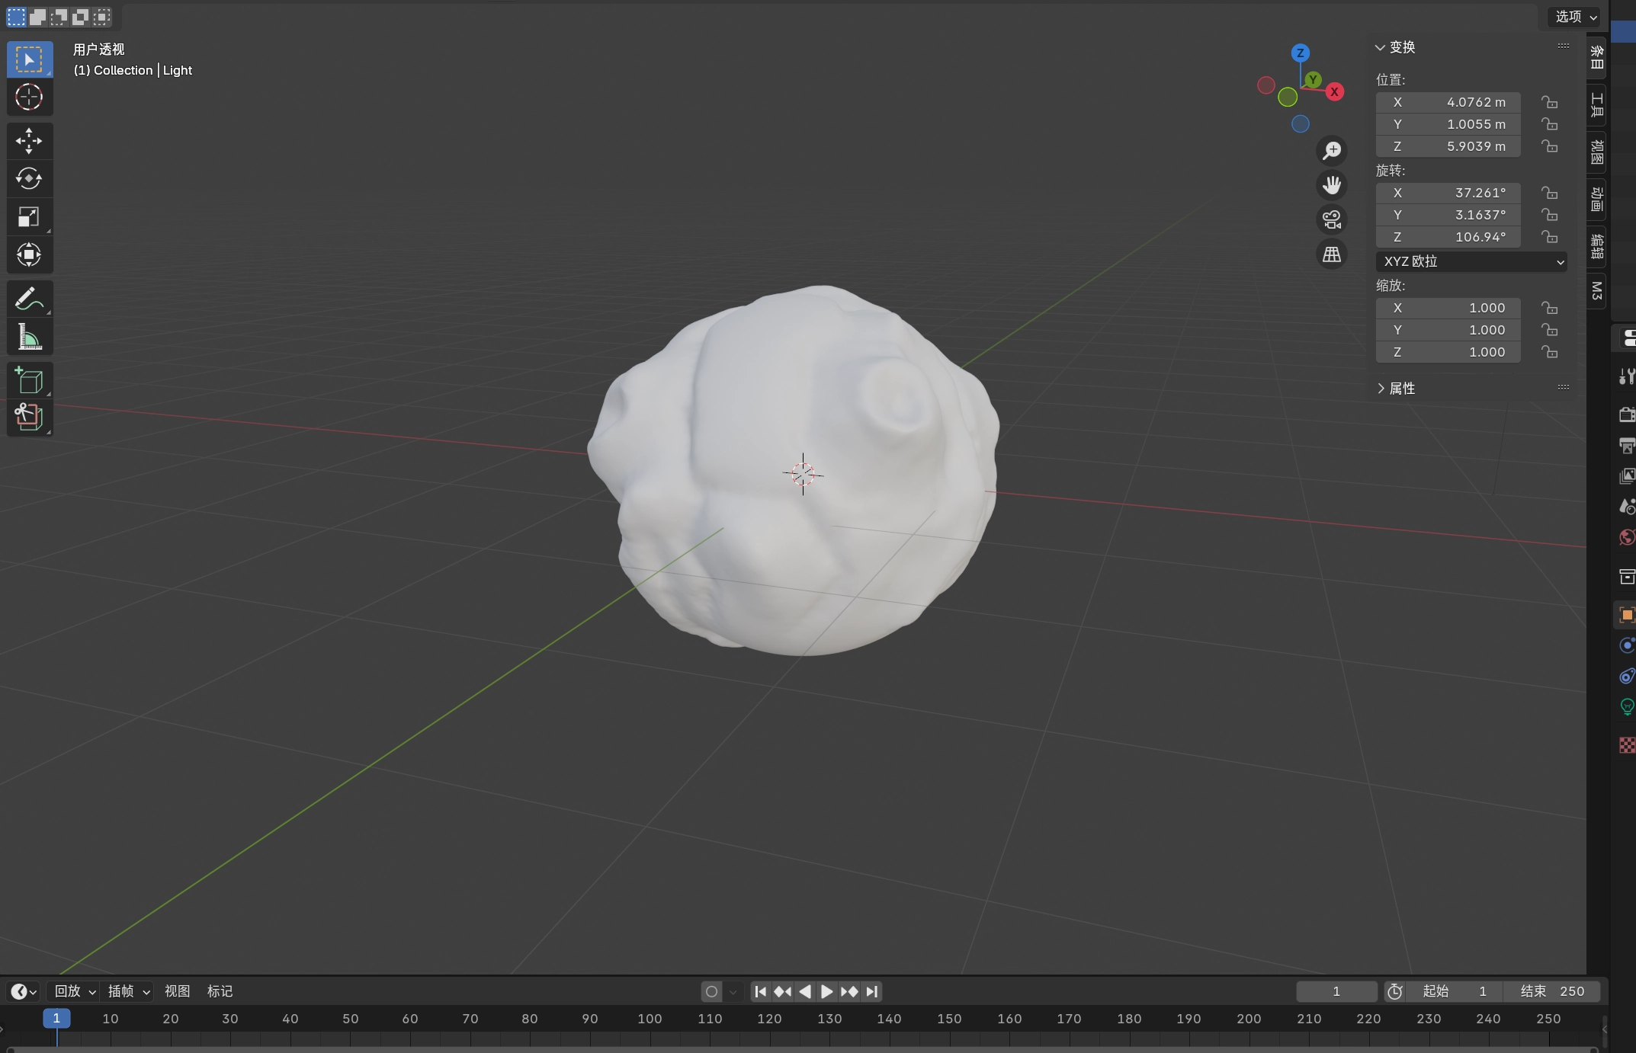Activate the Move tool
Viewport: 1636px width, 1053px height.
tap(29, 141)
